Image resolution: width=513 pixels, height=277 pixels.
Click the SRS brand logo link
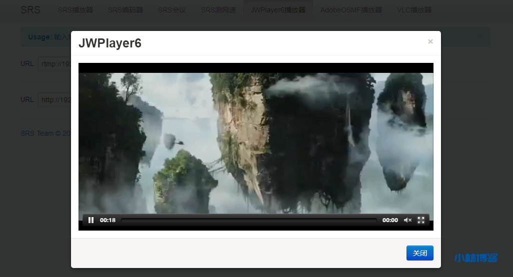[x=30, y=10]
